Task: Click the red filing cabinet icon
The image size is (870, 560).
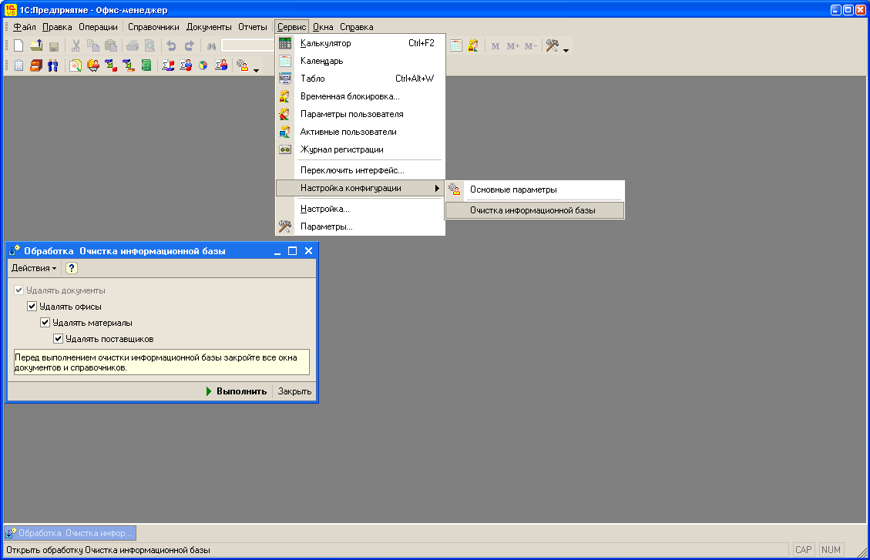Action: coord(36,65)
